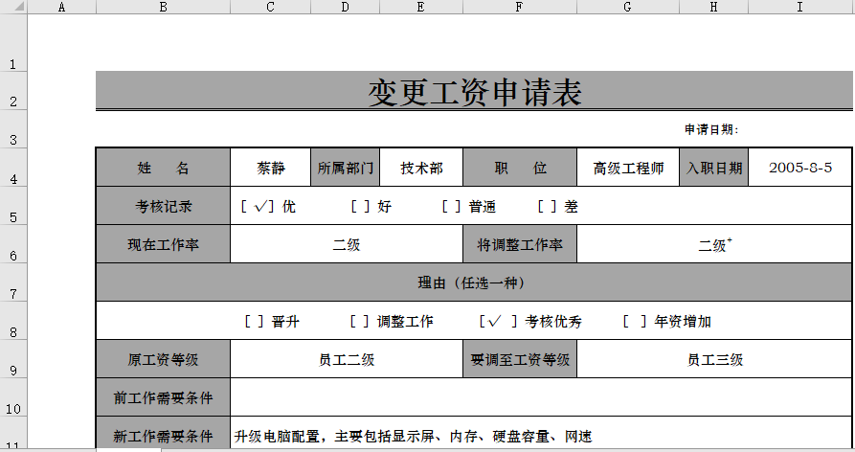Viewport: 855px width, 452px height.
Task: Click the 高级工程师 position cell
Action: point(628,168)
